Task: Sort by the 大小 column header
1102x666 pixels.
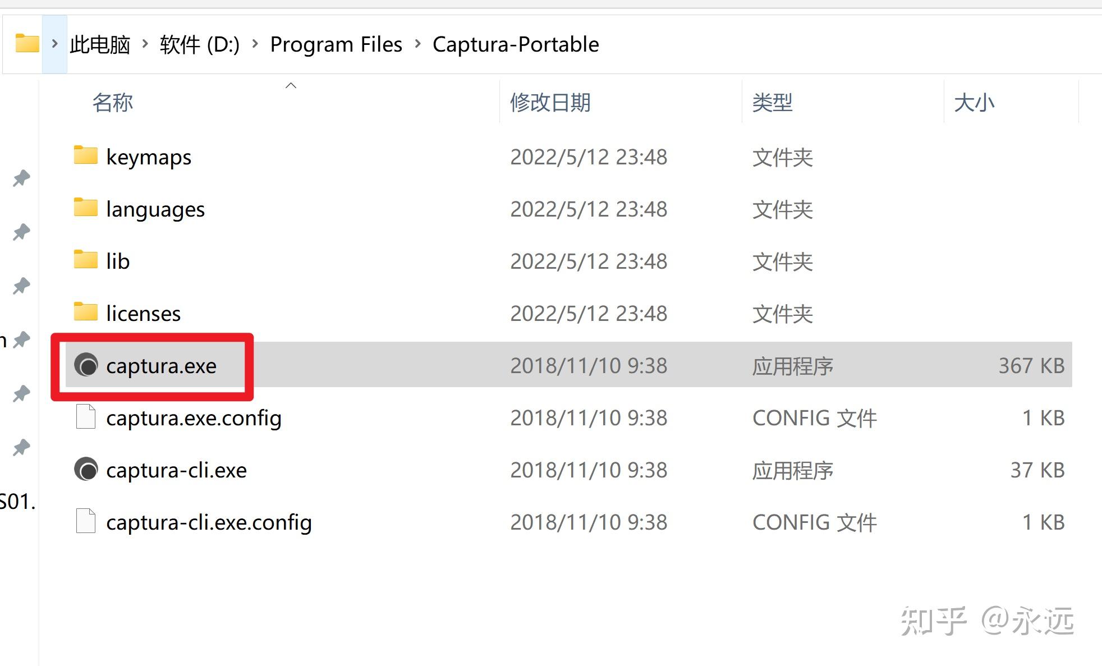Action: click(974, 103)
